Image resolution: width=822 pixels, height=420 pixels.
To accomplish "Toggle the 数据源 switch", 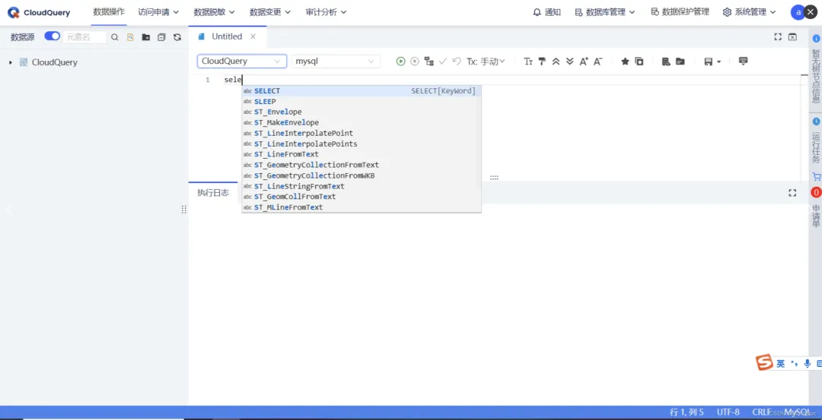I will pos(52,36).
